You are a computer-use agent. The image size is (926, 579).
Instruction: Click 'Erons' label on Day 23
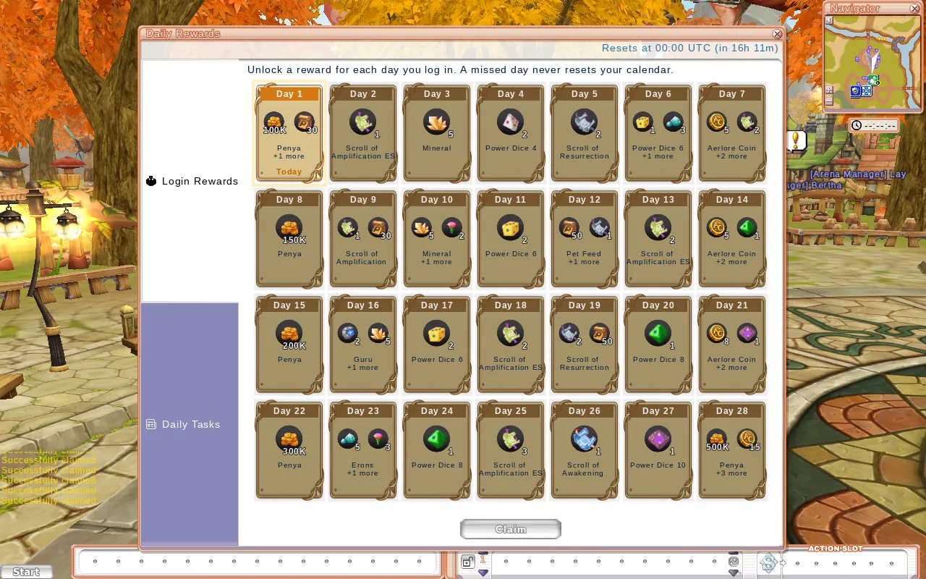coord(362,465)
